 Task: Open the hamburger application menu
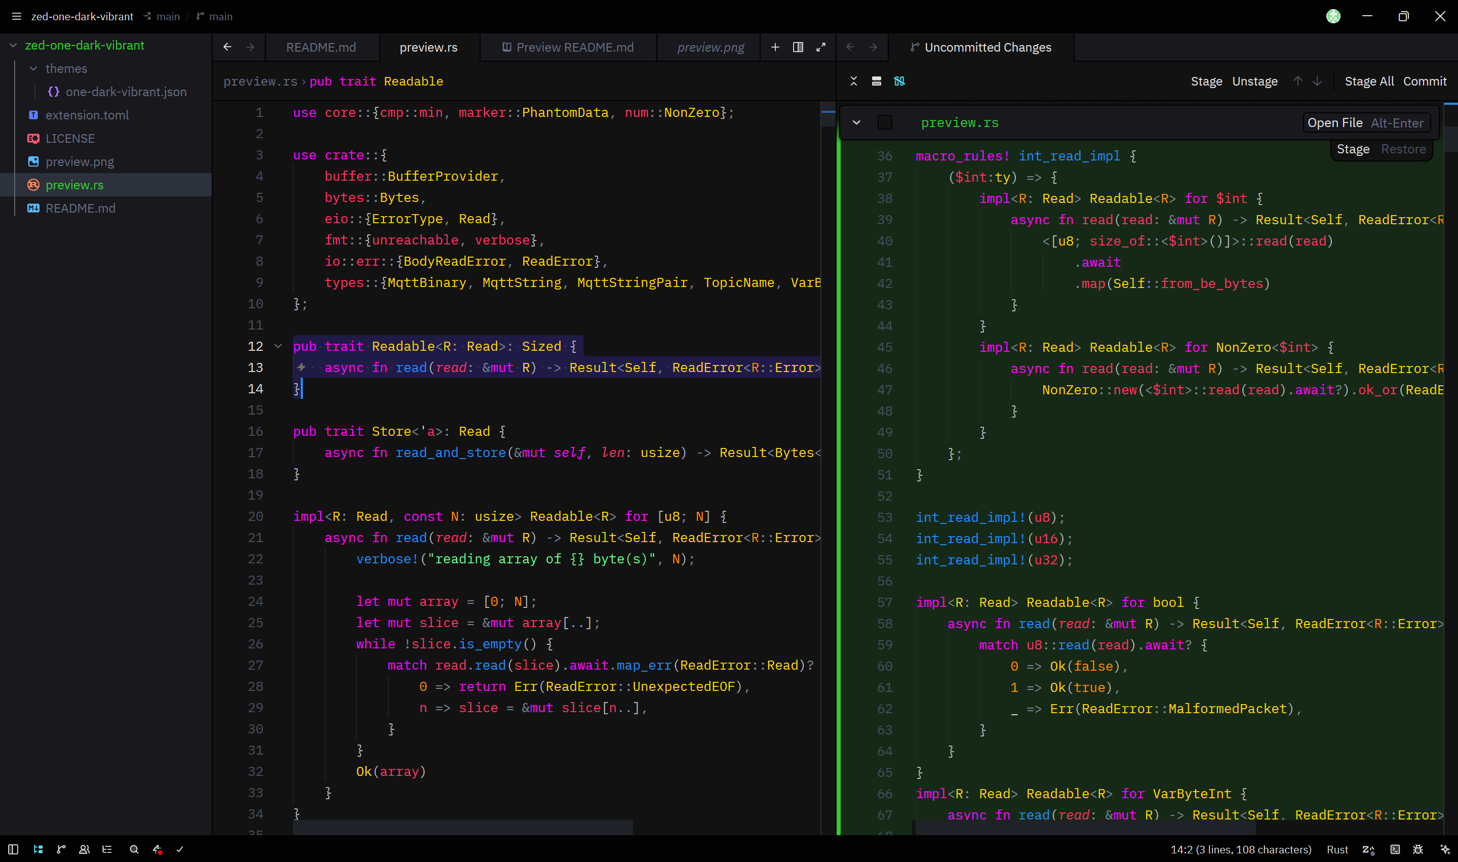16,16
